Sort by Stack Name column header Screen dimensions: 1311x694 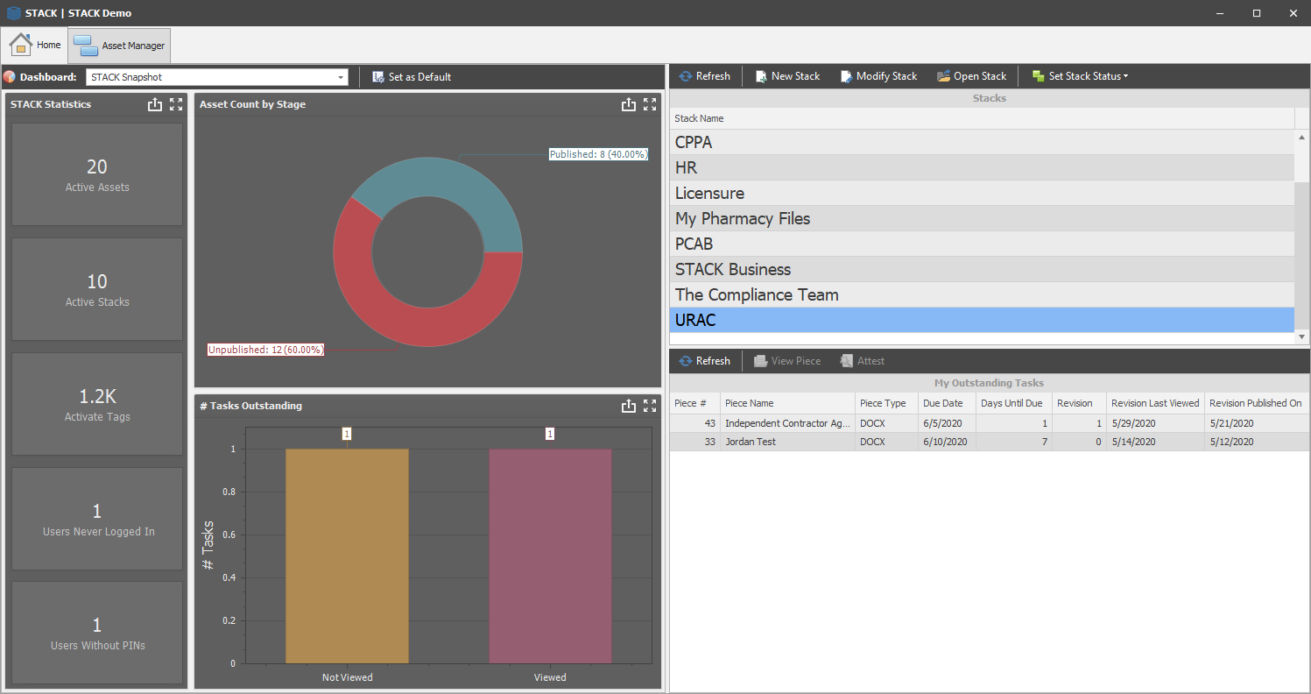982,118
